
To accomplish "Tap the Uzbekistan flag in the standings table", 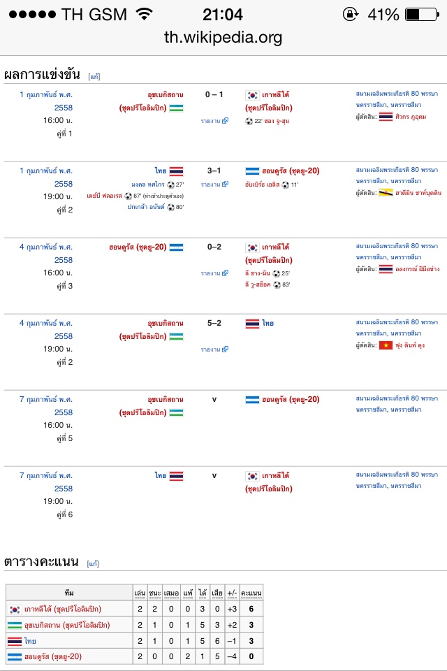I will [15, 625].
